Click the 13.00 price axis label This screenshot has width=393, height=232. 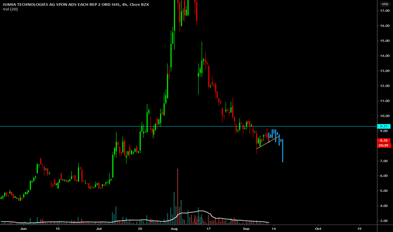pyautogui.click(x=385, y=71)
